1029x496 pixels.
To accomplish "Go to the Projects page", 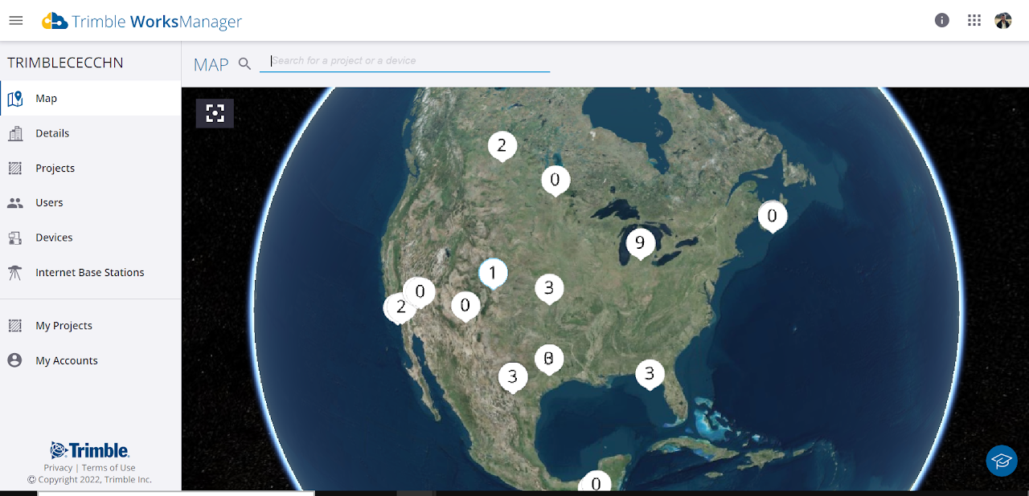I will click(x=55, y=169).
